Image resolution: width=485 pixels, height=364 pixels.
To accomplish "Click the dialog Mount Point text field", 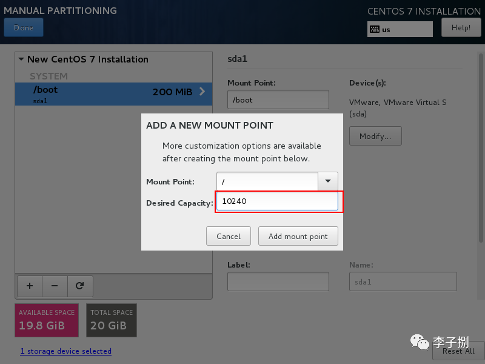I will [x=267, y=181].
